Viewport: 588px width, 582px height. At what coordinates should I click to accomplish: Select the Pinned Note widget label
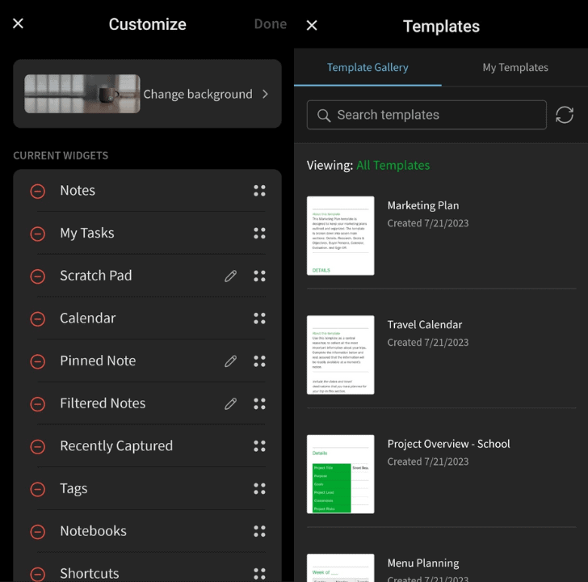[98, 361]
